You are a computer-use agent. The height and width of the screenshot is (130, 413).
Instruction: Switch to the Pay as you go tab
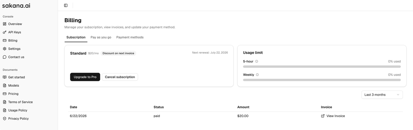coord(101,37)
